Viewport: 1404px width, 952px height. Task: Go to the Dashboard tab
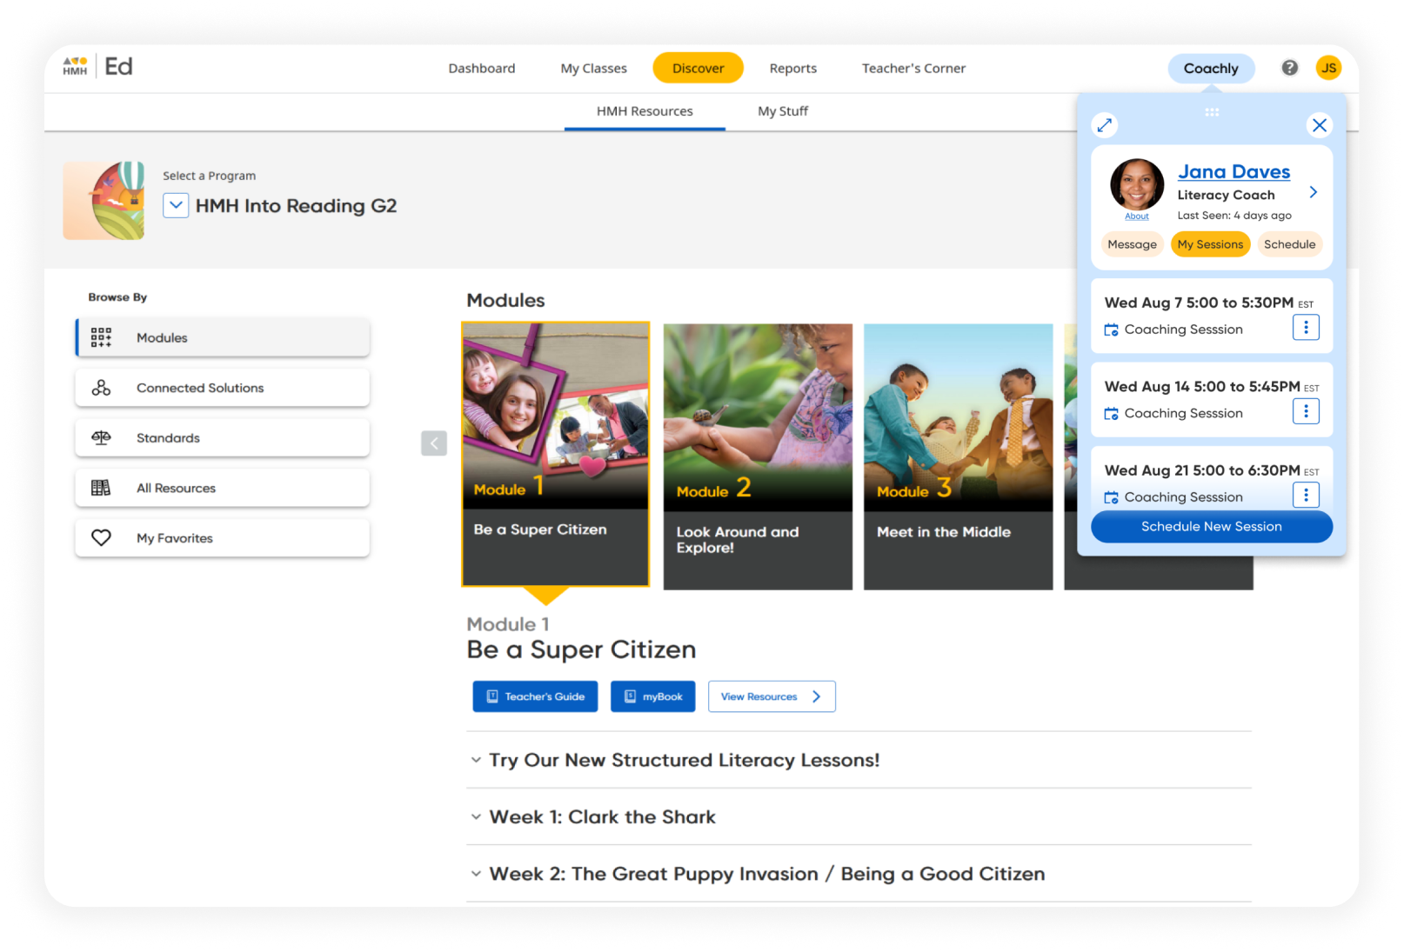click(x=482, y=68)
